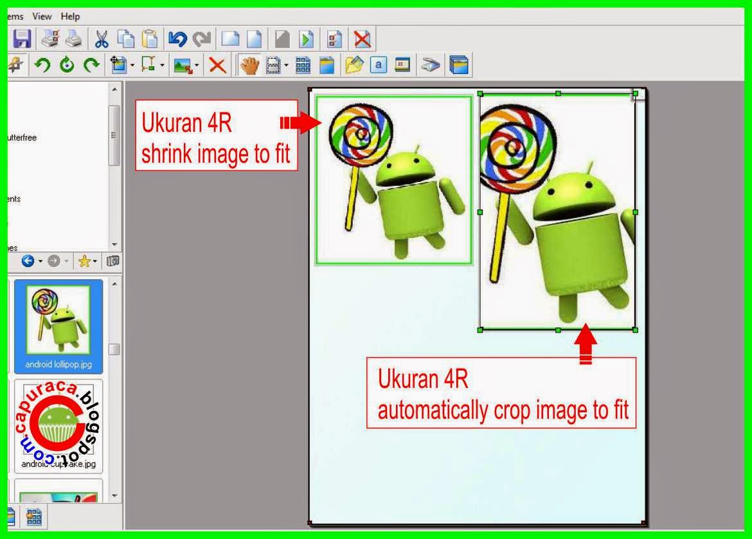Click the blue thumbnail grid icon
Screen dimensions: 752x539
pos(303,65)
